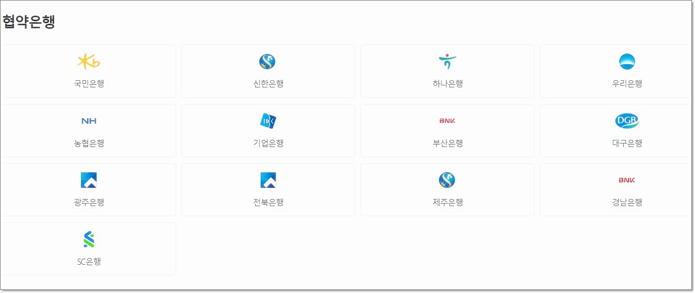695x293 pixels.
Task: Click the logo above 제주은행
Action: coord(447,180)
